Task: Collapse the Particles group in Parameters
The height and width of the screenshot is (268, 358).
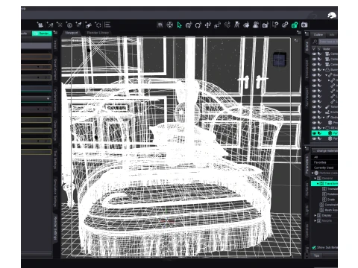Action: coord(313,173)
